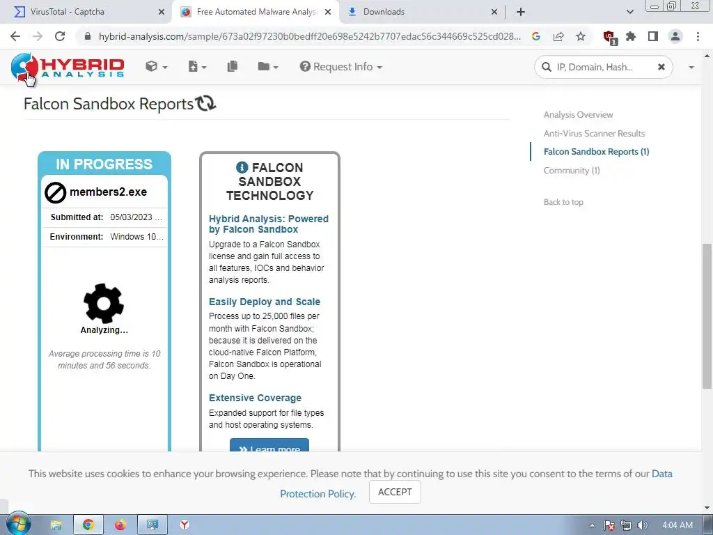Viewport: 713px width, 535px height.
Task: Clear the search field with the X icon
Action: point(661,68)
